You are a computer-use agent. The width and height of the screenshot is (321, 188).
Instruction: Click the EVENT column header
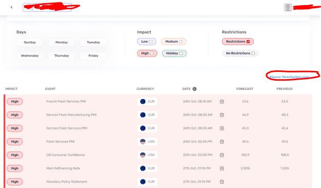[x=50, y=89]
